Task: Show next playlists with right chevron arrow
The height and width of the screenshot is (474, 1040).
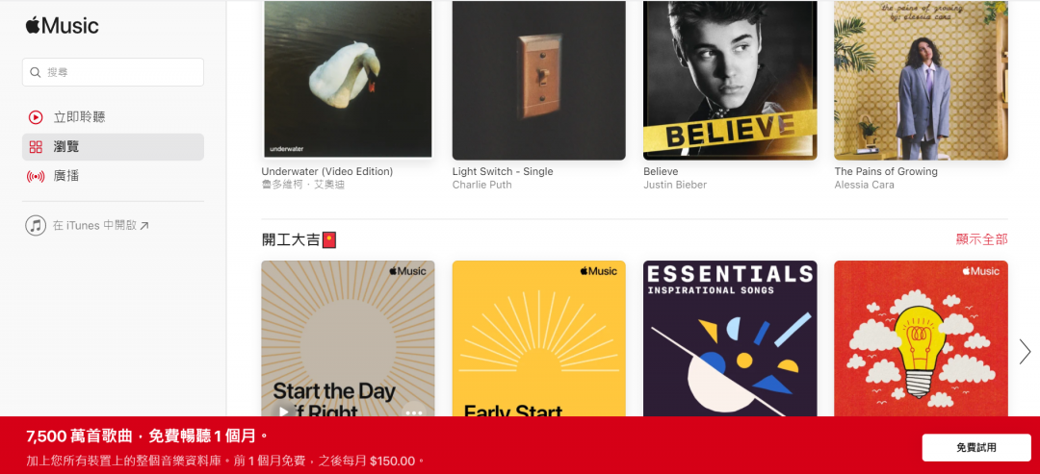Action: [x=1025, y=352]
